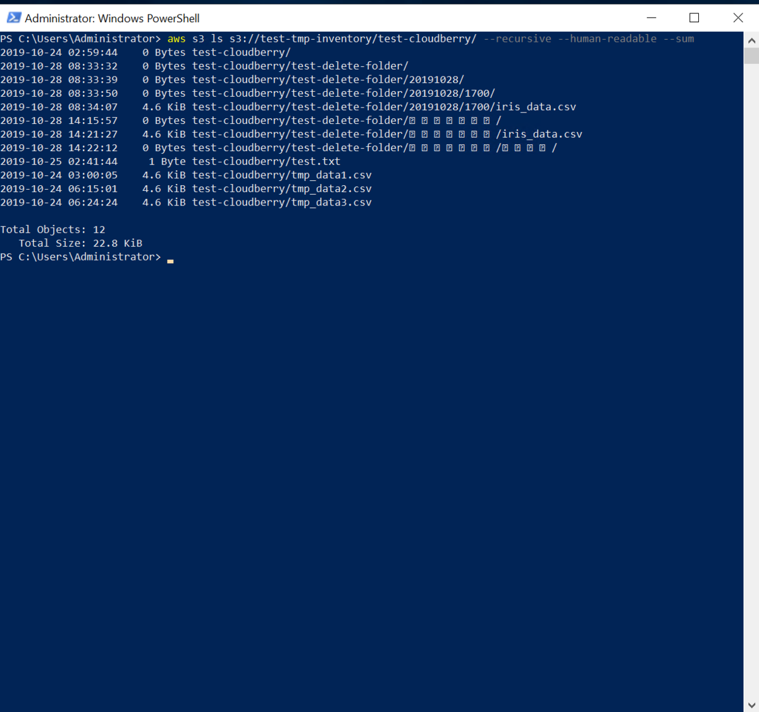Click the 'Total Objects: 12' line
The width and height of the screenshot is (759, 712).
[x=52, y=230]
